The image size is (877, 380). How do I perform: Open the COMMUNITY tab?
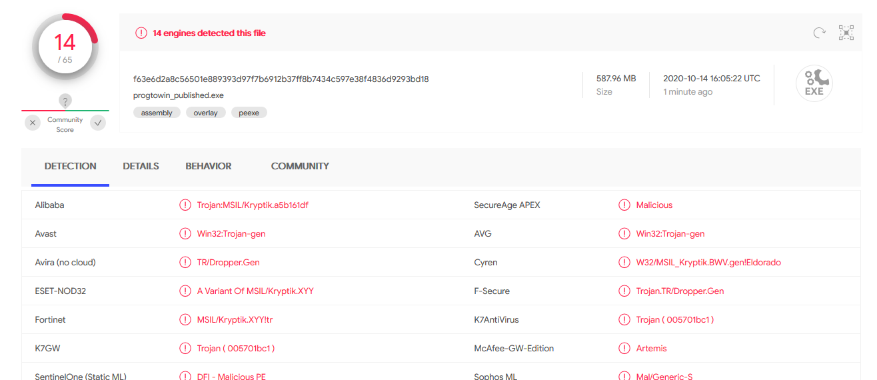300,166
